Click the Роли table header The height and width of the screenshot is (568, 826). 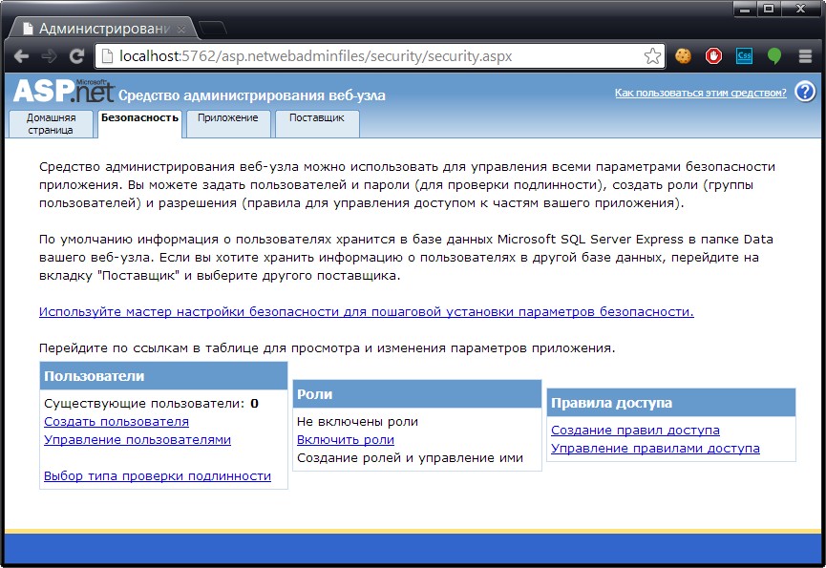tap(417, 393)
